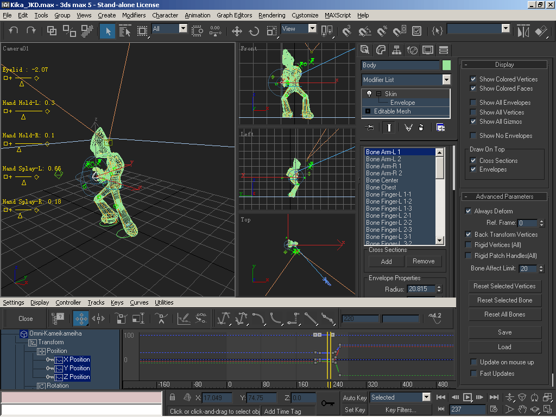Expand the Editable Mesh stack entry
This screenshot has width=556, height=417.
pyautogui.click(x=368, y=111)
